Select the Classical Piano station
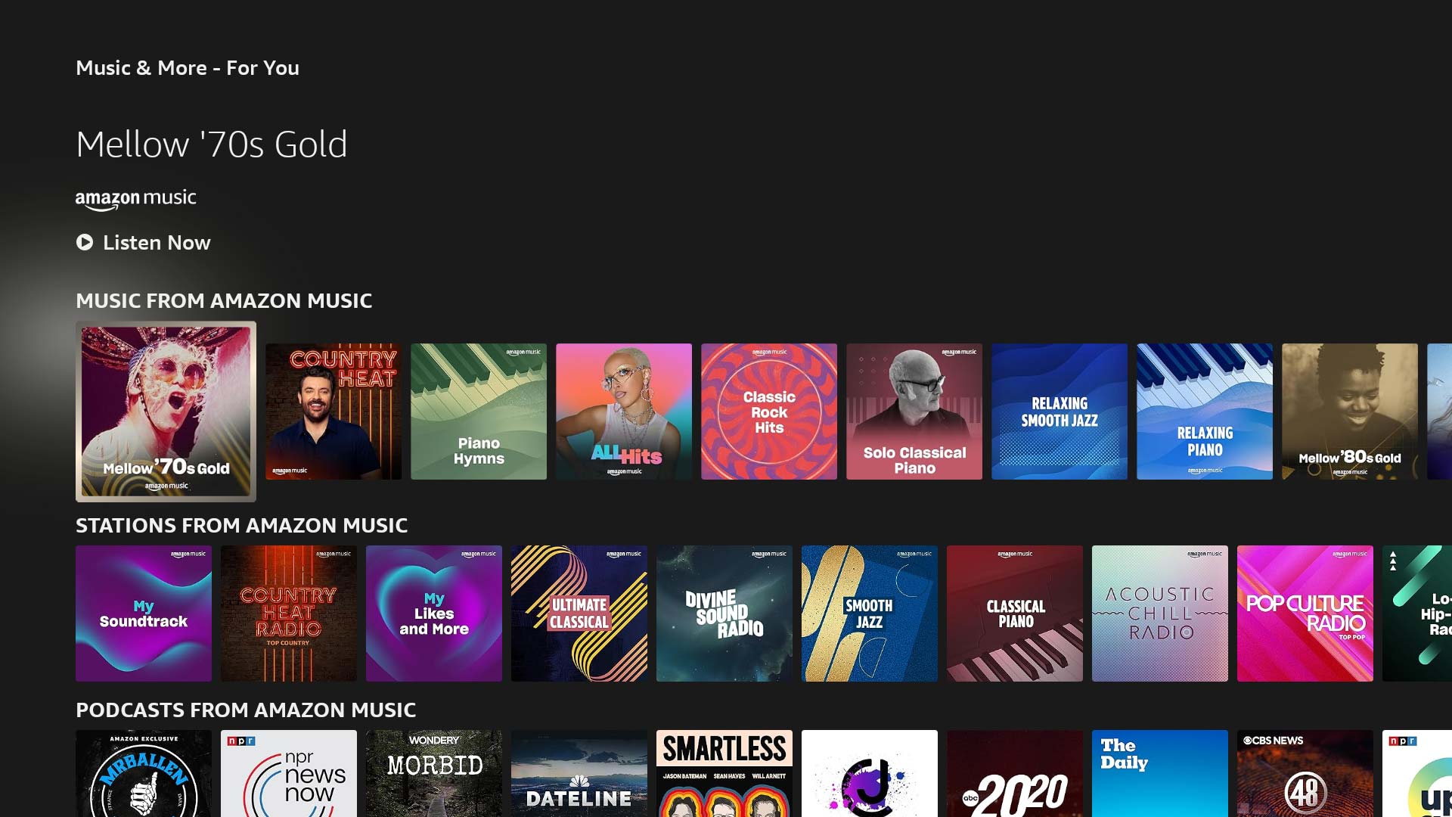Screen dimensions: 1452x817 pos(1015,614)
